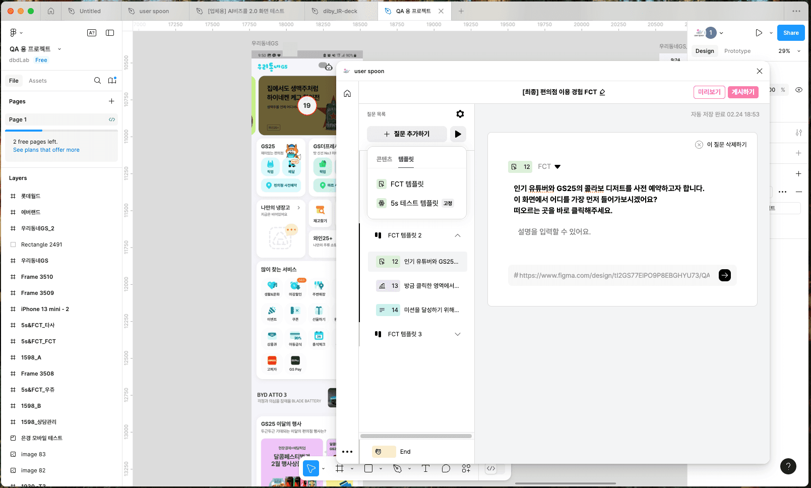811x488 pixels.
Task: Click the 게시하기 publish button
Action: [x=743, y=92]
